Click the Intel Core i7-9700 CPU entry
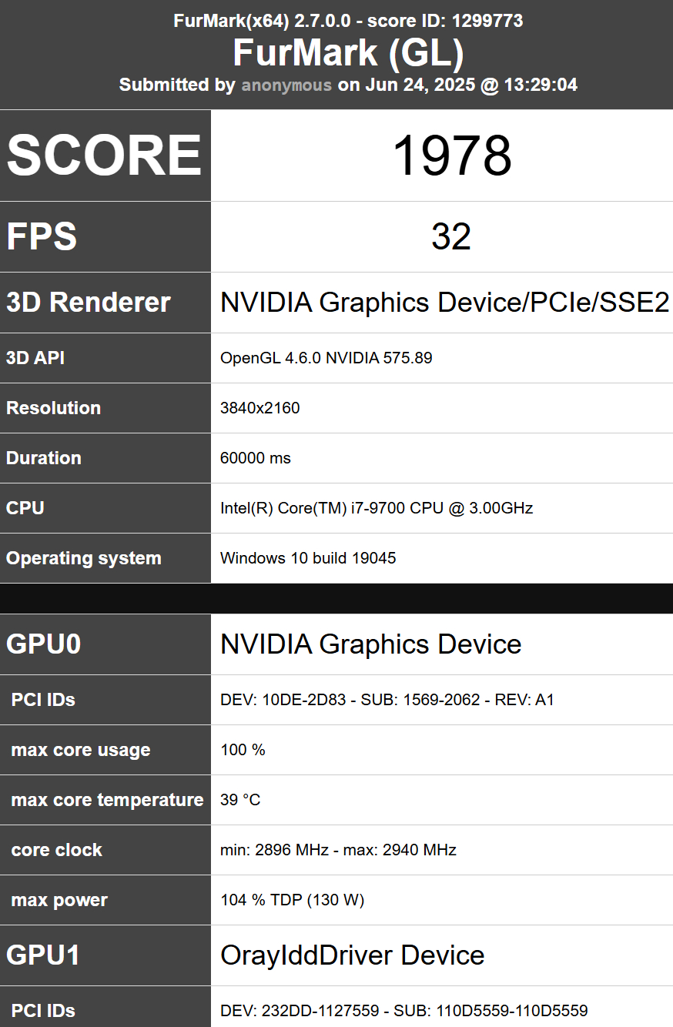 [377, 508]
